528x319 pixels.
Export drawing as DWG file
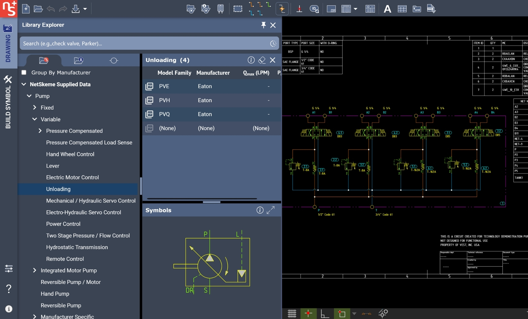(431, 9)
